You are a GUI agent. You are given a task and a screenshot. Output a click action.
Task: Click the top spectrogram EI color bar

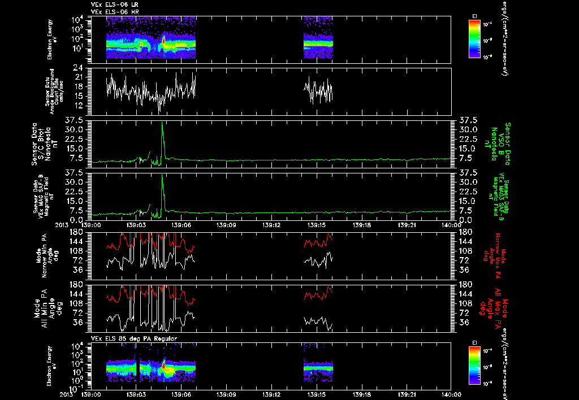474,39
